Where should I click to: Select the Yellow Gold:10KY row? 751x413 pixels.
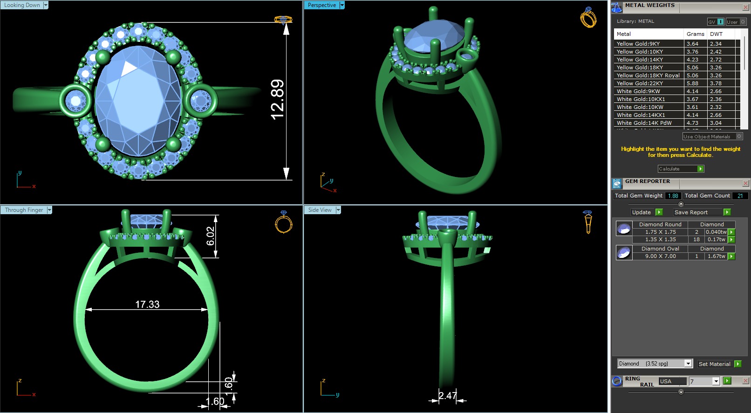(677, 52)
